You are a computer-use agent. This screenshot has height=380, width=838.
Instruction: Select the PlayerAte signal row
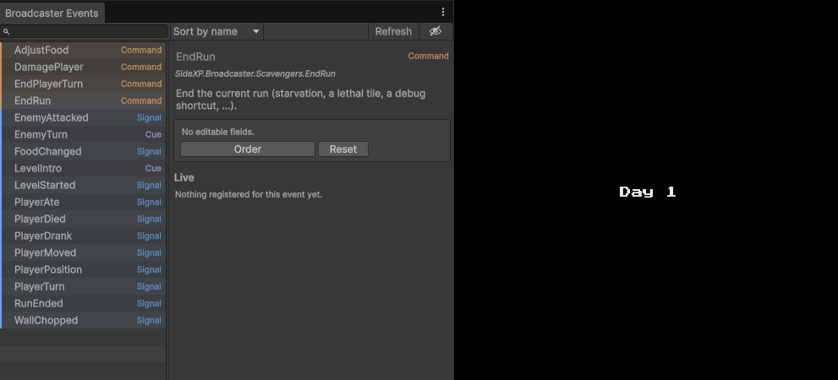click(x=83, y=202)
